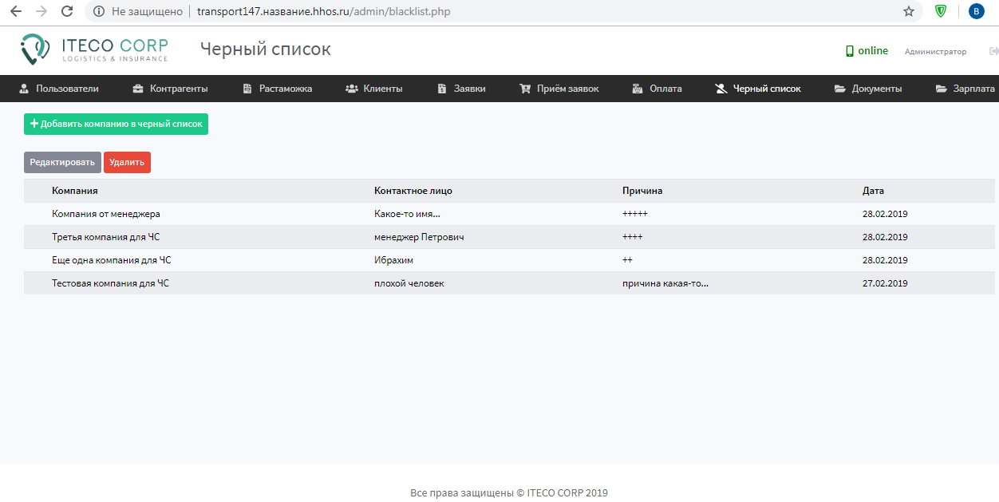This screenshot has width=999, height=502.
Task: Click the footer Все права защищены text
Action: click(x=509, y=493)
